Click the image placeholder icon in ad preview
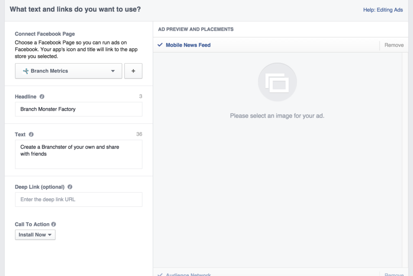 277,81
